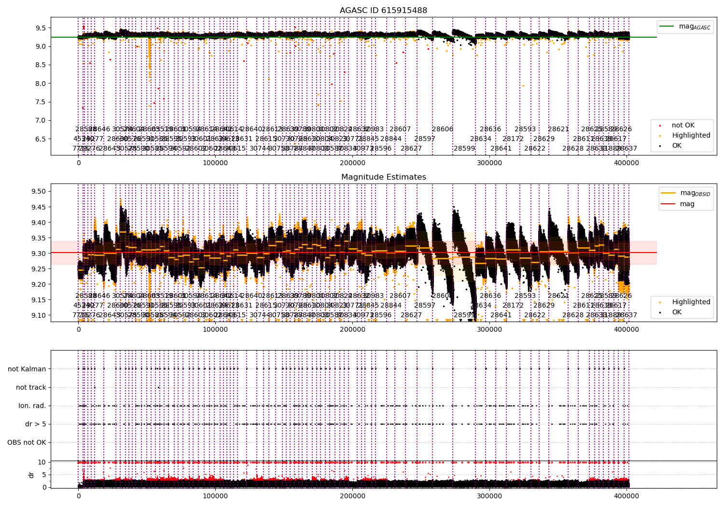Click the 100000 x-tick under the middle plot

[215, 330]
